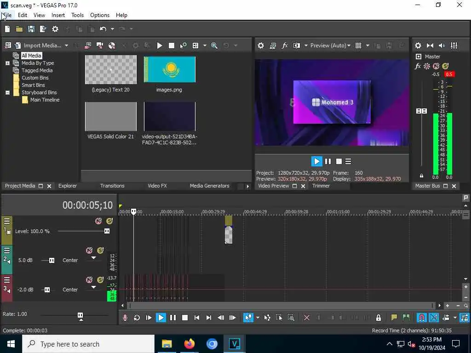Viewport: 471px width, 353px height.
Task: Toggle split screen view icon in preview
Action: (297, 46)
